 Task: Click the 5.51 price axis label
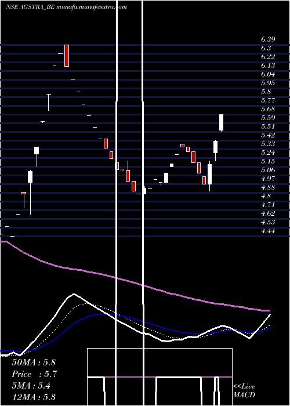(268, 126)
